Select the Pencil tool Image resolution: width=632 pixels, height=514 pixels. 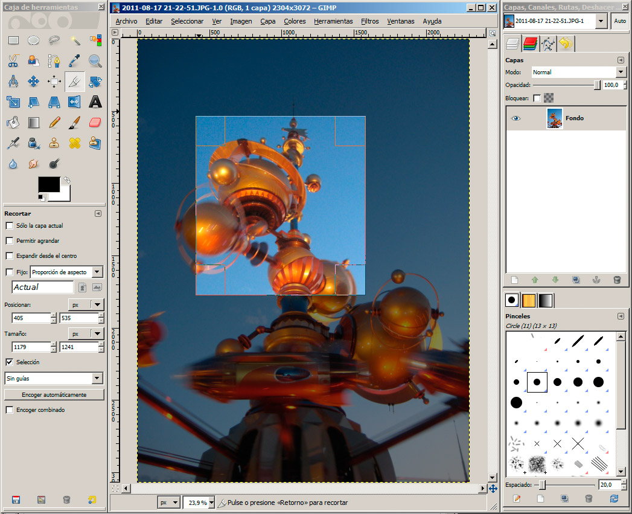pyautogui.click(x=54, y=122)
